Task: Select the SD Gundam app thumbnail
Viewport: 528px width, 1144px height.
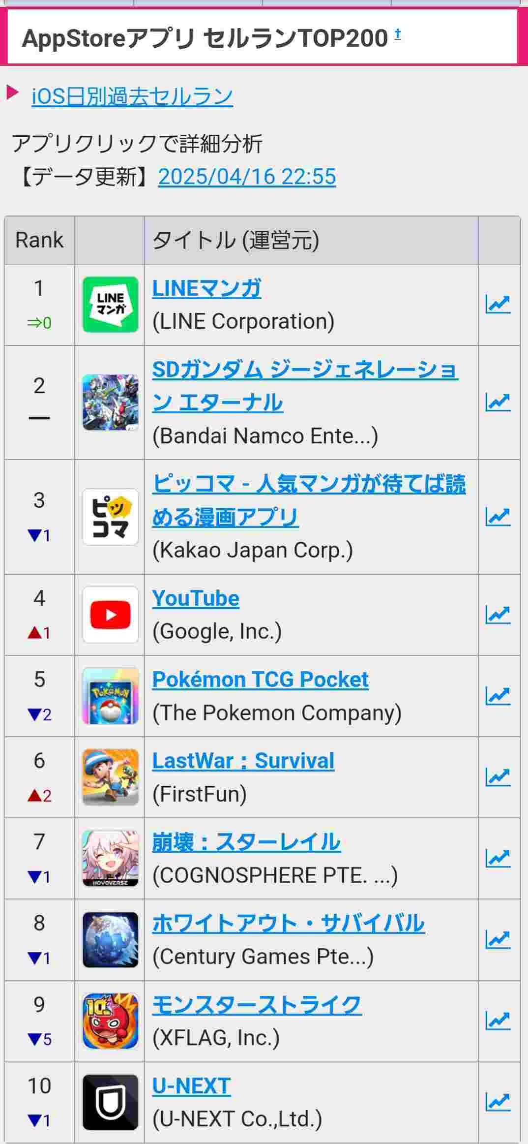Action: [x=110, y=402]
